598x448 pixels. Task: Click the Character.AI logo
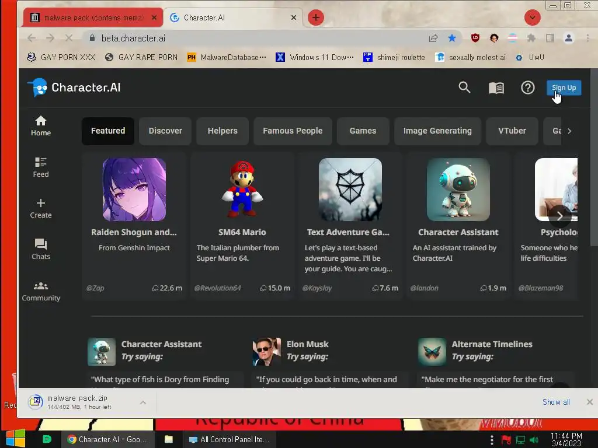coord(74,87)
